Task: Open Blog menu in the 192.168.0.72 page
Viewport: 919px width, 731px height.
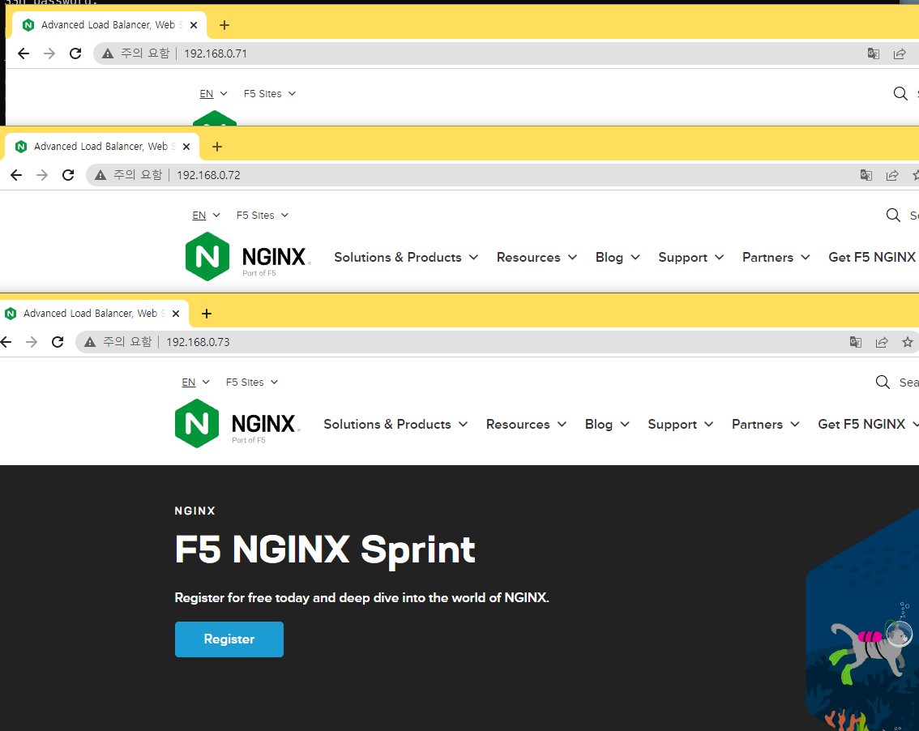Action: (618, 258)
